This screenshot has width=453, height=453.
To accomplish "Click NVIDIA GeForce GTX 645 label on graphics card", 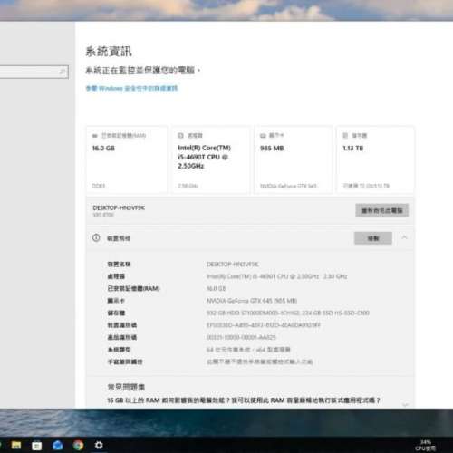I will point(288,186).
